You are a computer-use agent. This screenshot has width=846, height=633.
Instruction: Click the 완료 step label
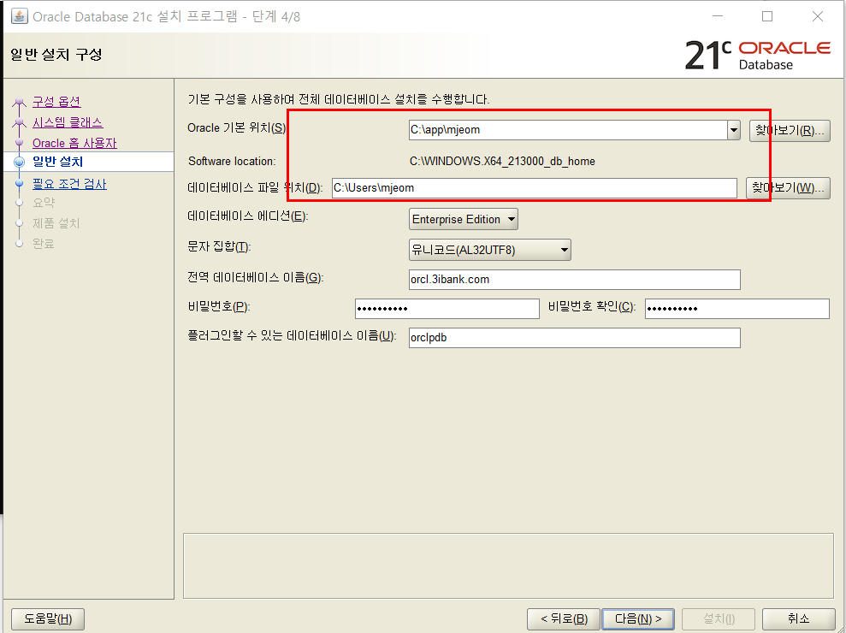(44, 244)
